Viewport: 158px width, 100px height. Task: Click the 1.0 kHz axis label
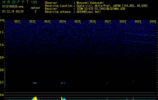coord(2,45)
